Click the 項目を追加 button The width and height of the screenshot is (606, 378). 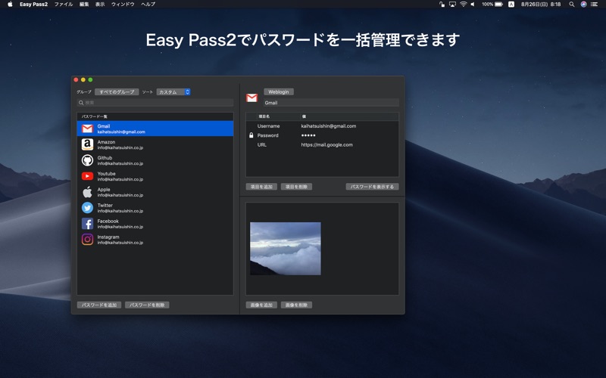[x=261, y=187]
